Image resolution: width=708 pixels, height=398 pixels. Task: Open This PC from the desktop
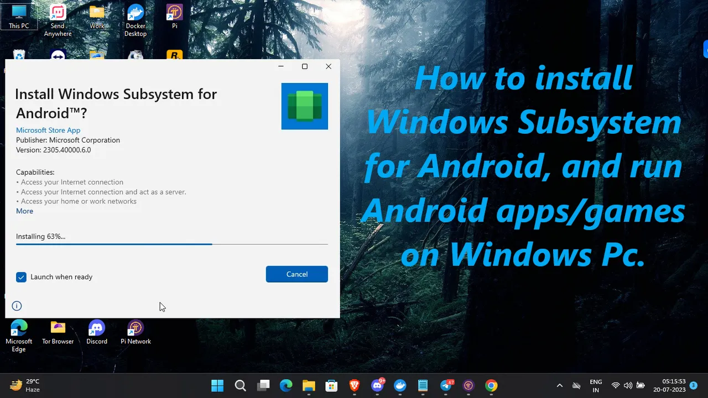pyautogui.click(x=19, y=14)
